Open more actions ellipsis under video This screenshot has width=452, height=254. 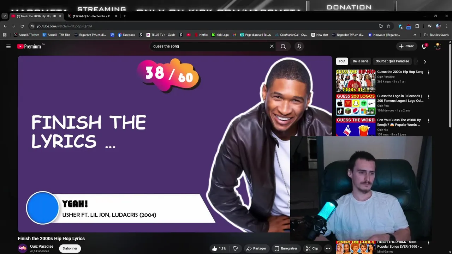click(328, 248)
